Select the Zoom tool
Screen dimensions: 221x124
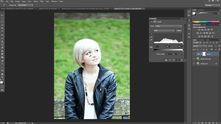[2, 77]
